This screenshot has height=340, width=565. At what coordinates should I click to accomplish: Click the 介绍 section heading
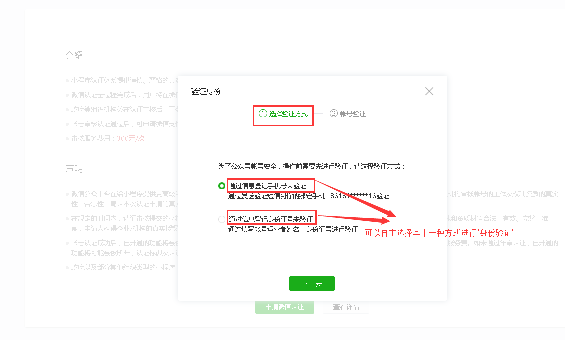point(74,55)
